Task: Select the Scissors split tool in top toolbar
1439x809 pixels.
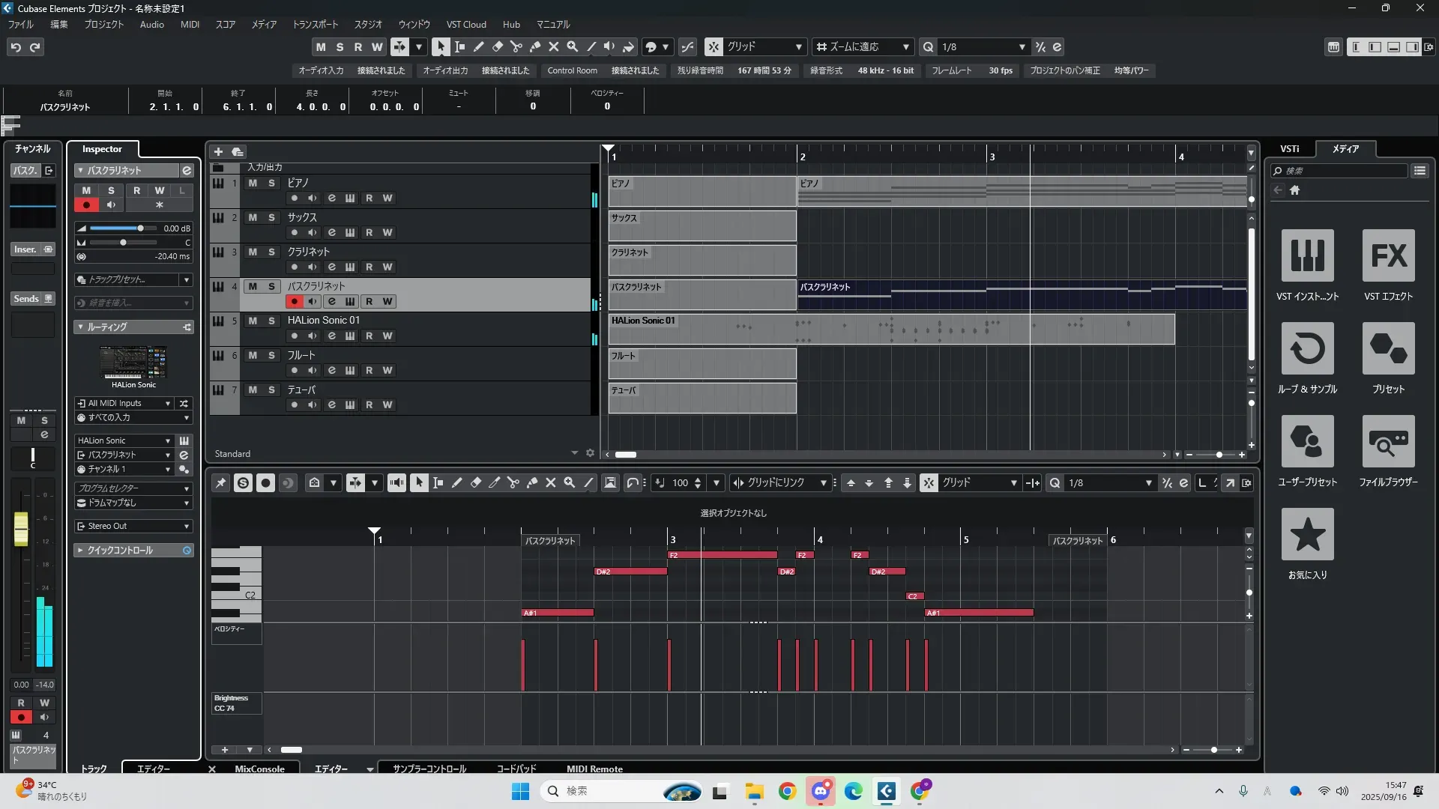Action: 516,46
